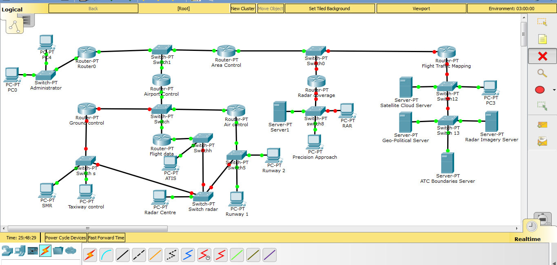Select the Serial DCE connection

click(x=204, y=254)
